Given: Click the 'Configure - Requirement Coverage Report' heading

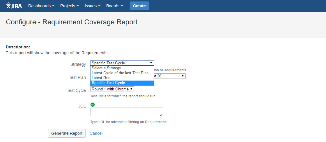Looking at the screenshot, I should (72, 22).
